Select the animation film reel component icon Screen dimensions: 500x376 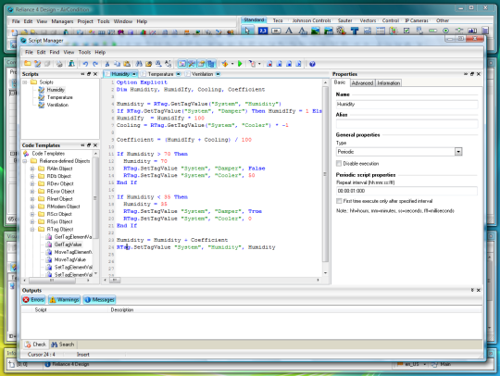(341, 31)
